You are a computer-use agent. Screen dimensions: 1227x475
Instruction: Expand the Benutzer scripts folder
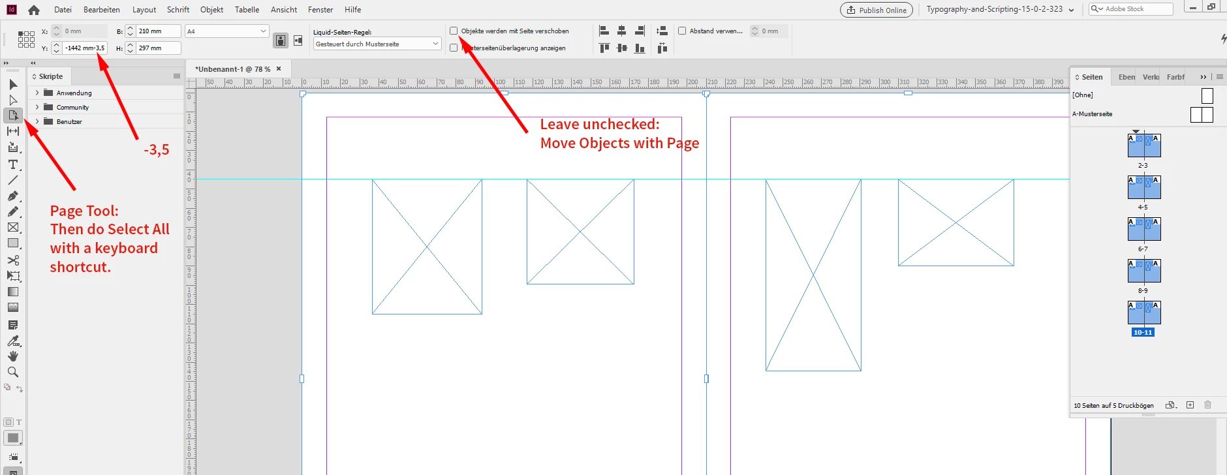[x=37, y=121]
